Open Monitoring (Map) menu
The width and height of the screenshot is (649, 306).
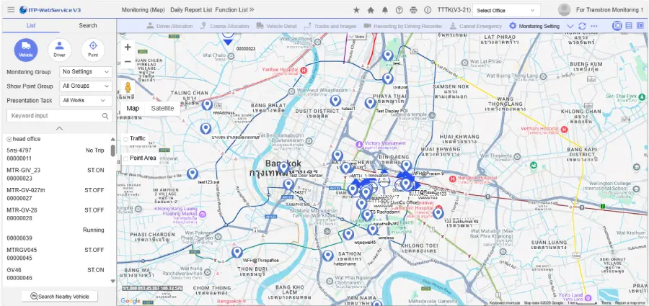coord(144,10)
